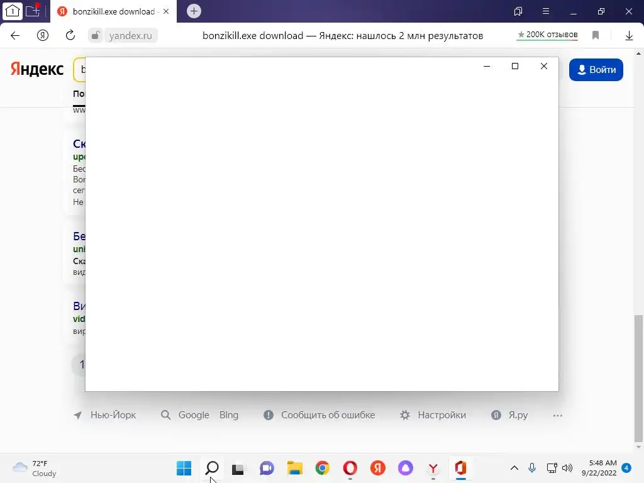The height and width of the screenshot is (483, 644).
Task: Open the weather widget showing 72°F
Action: pyautogui.click(x=35, y=468)
